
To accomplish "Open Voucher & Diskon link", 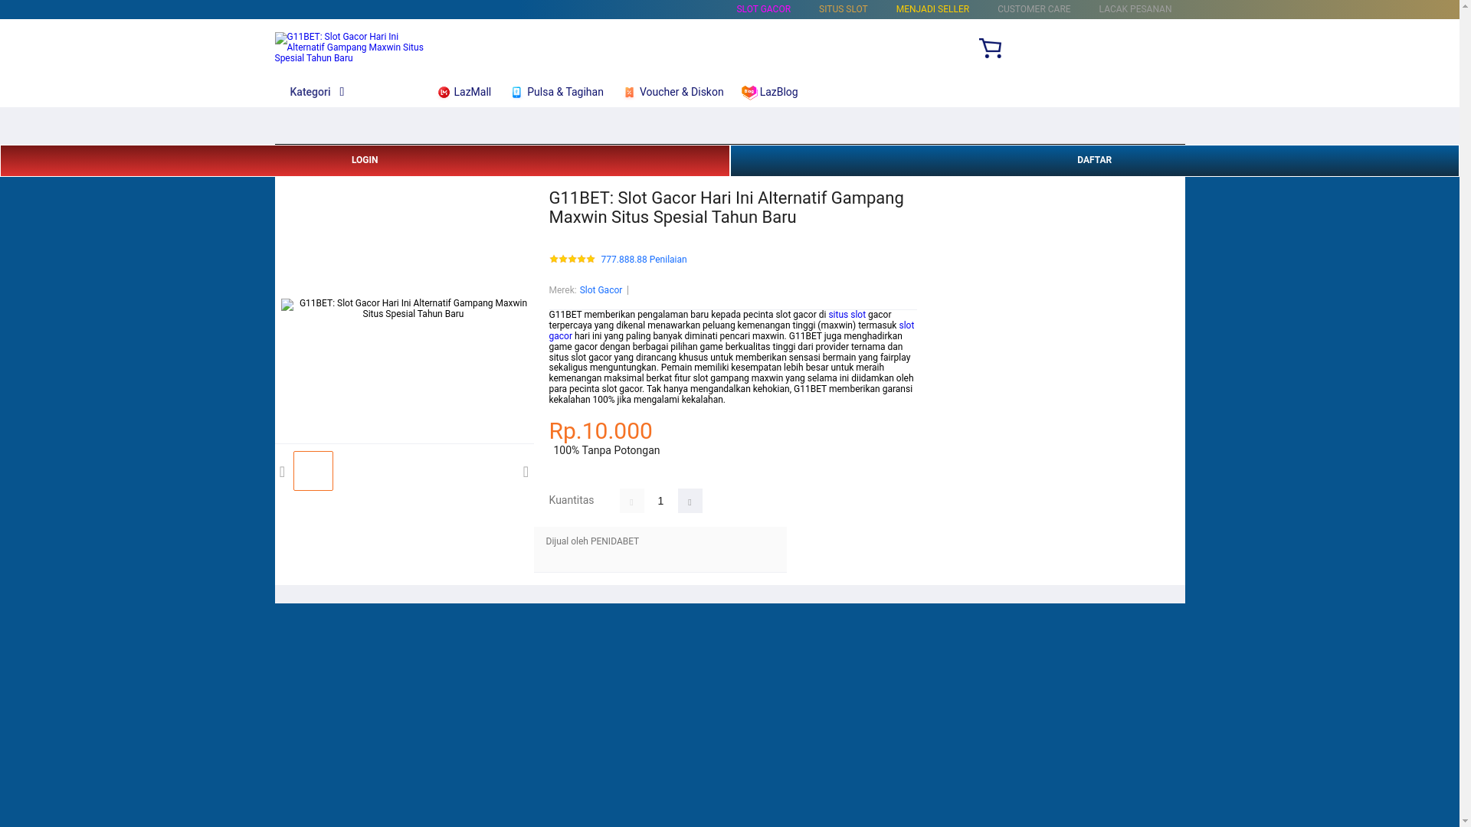I will (x=681, y=92).
